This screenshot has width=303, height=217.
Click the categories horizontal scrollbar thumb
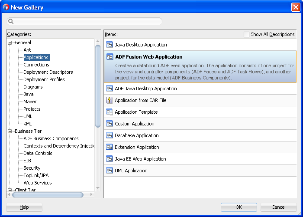pos(48,195)
